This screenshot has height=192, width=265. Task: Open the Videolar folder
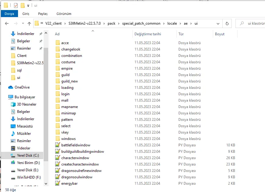click(23, 148)
